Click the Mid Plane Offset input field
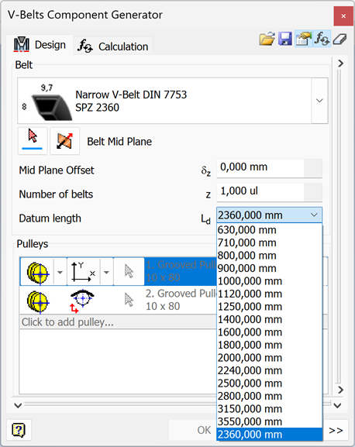The height and width of the screenshot is (447, 355). pyautogui.click(x=260, y=168)
